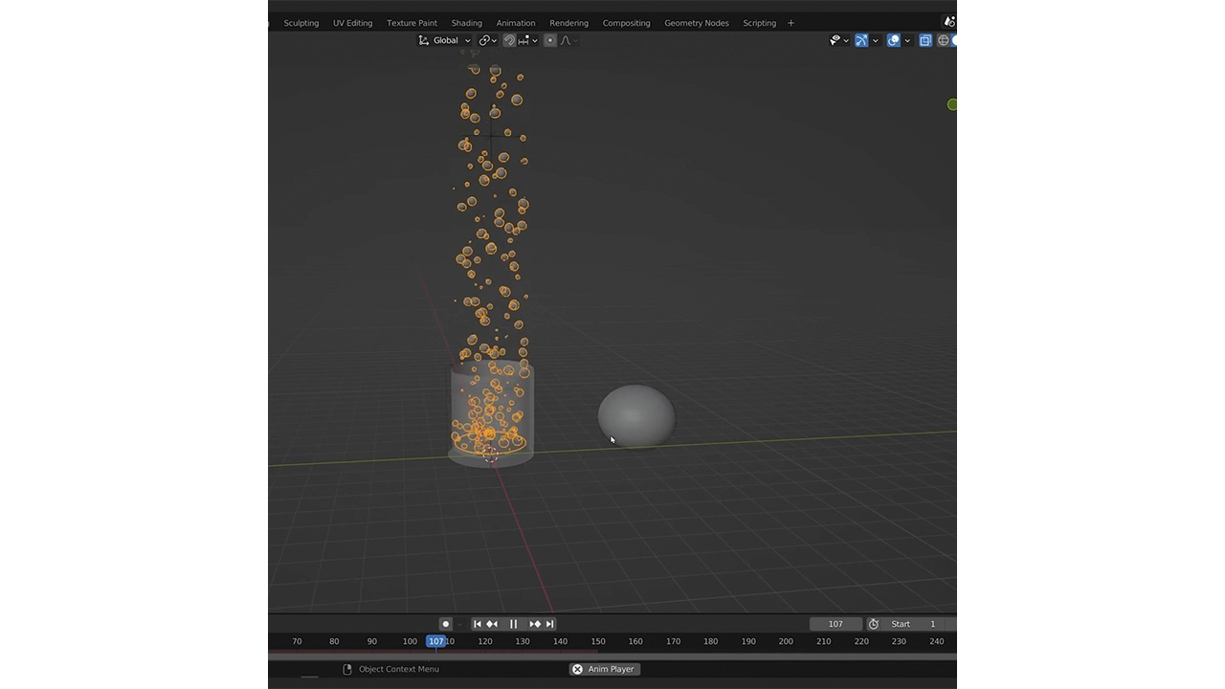Viewport: 1225px width, 689px height.
Task: Click the current frame field showing 107
Action: (835, 624)
